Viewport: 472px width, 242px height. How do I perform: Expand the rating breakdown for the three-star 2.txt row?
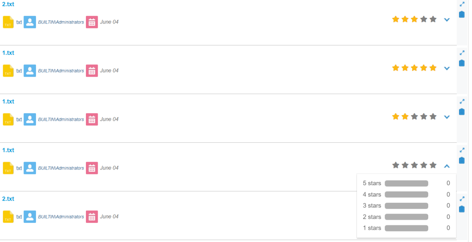(x=447, y=19)
